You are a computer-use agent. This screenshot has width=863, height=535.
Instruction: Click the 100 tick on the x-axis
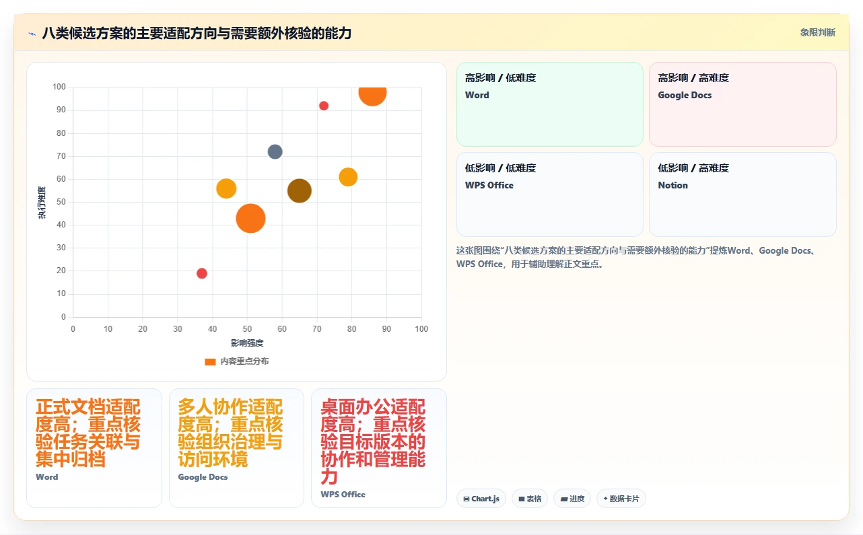(421, 328)
